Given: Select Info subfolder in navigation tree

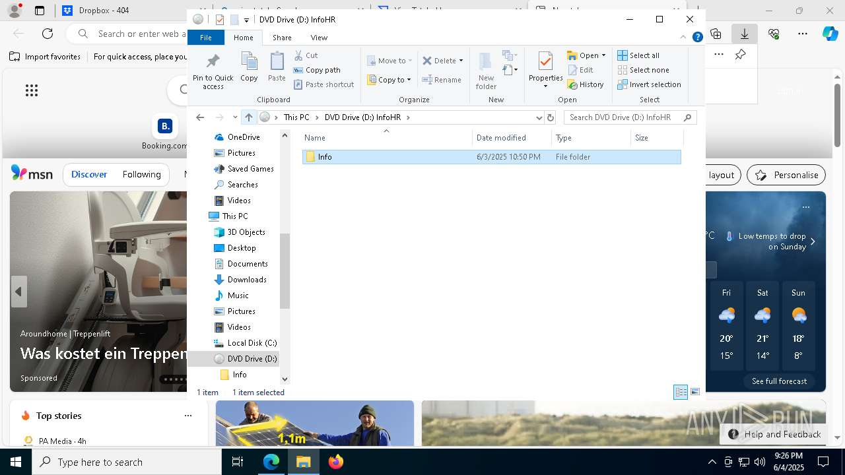Looking at the screenshot, I should click(239, 375).
